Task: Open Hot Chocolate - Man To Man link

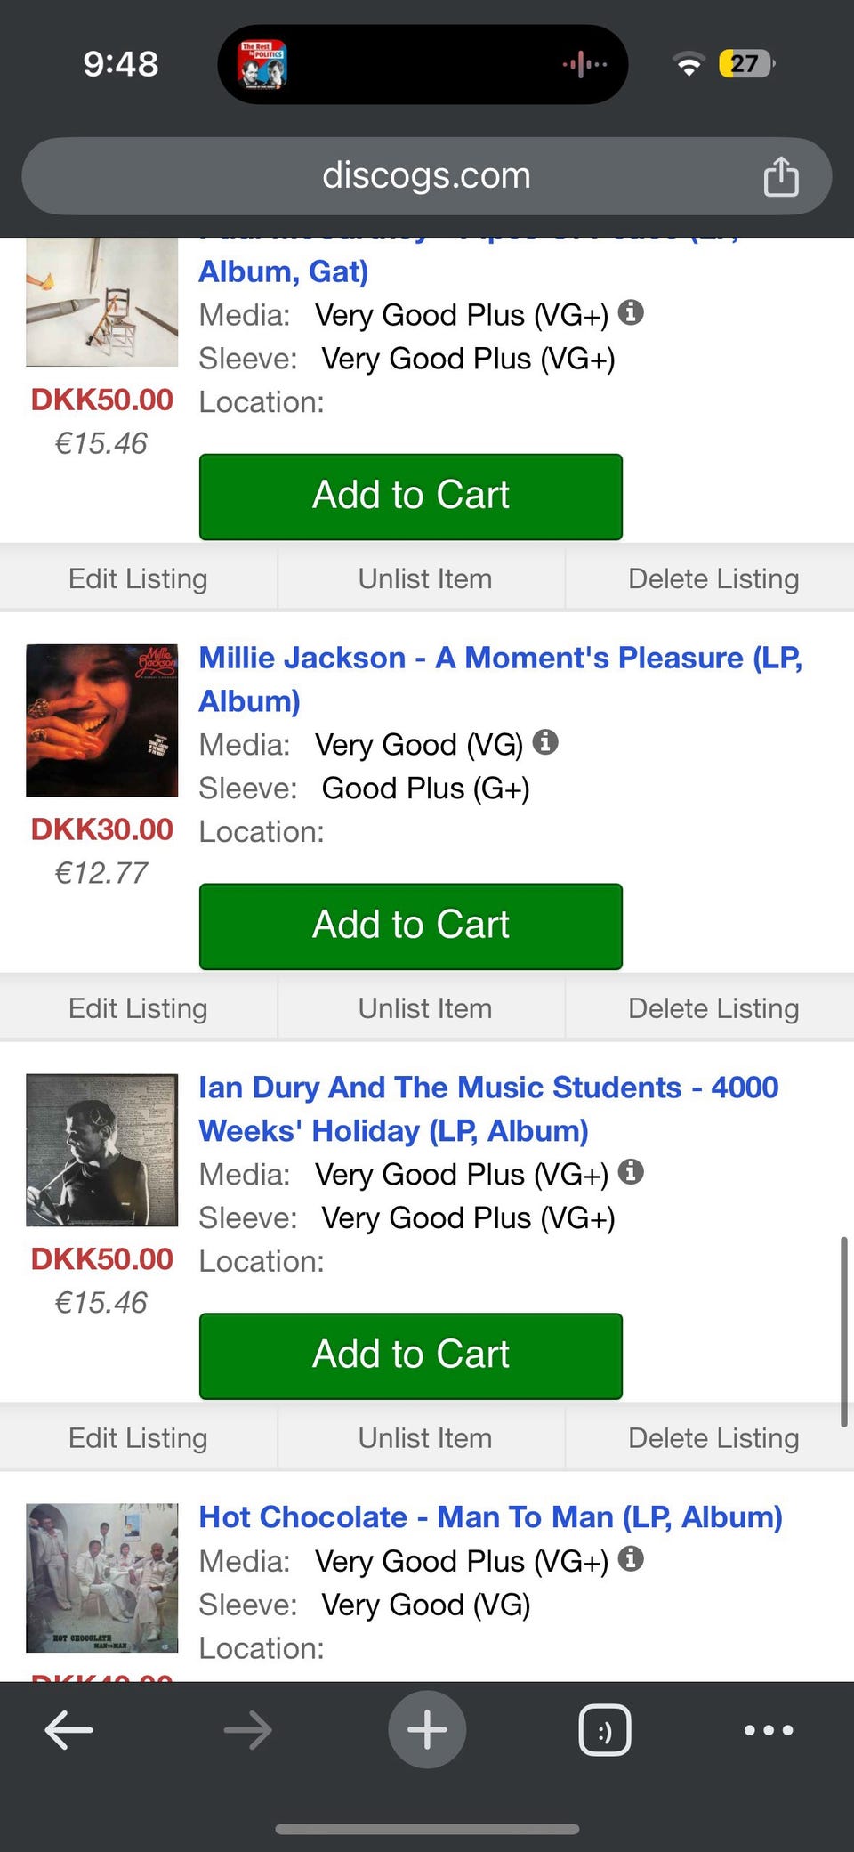Action: pos(490,1517)
